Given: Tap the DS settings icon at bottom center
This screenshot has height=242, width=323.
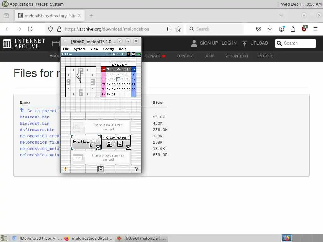Looking at the screenshot, I should tap(101, 169).
